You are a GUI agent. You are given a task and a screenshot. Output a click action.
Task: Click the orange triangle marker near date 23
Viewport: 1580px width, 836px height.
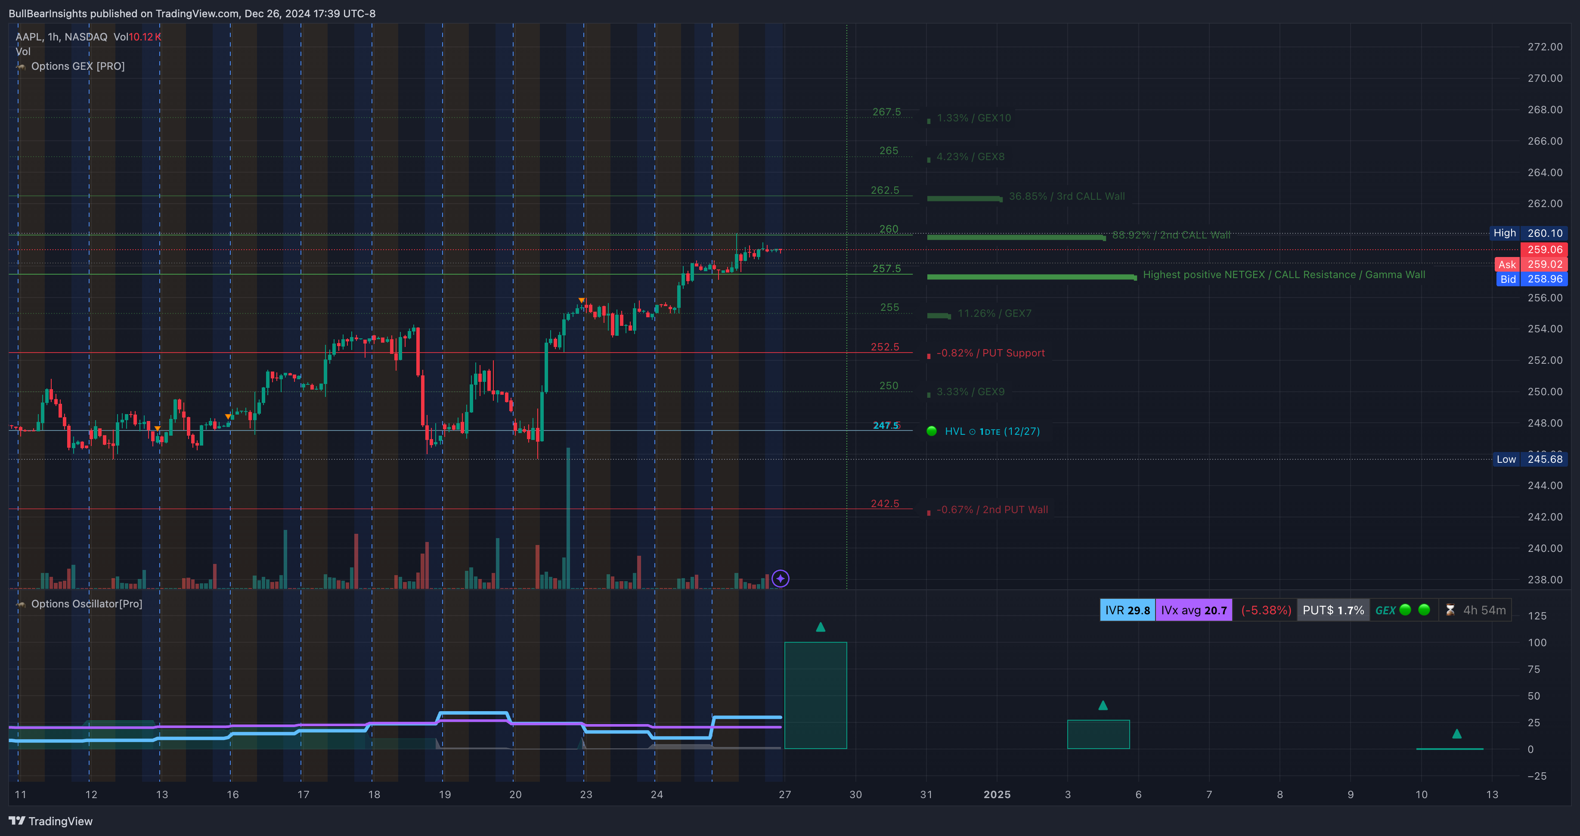[x=582, y=300]
